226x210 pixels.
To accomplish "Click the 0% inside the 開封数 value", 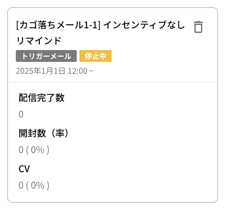I will (38, 150).
